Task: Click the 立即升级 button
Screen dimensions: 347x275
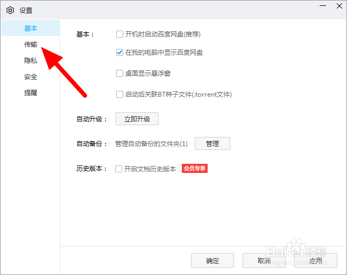Action: click(137, 119)
